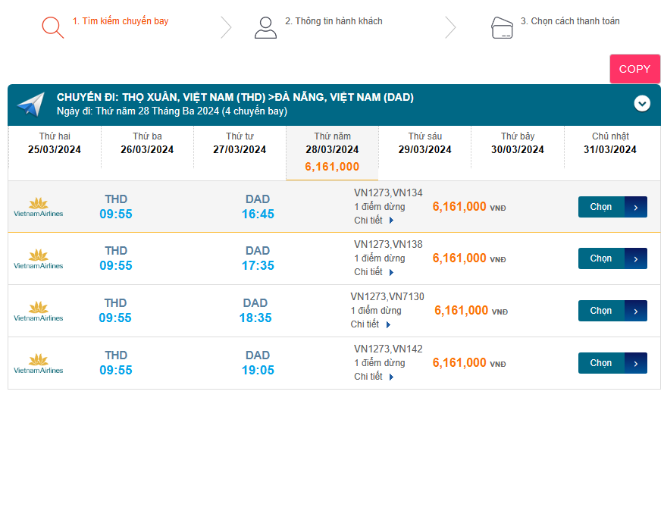The height and width of the screenshot is (526, 664).
Task: Select the Thứ sáu 29/03/2024 date tab
Action: coord(424,143)
